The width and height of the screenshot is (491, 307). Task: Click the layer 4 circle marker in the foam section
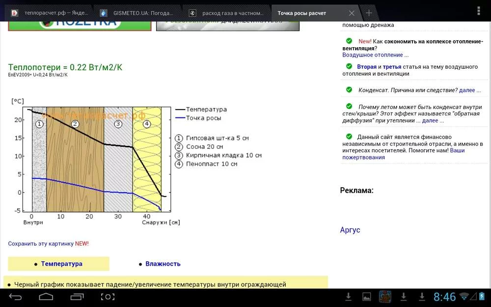click(x=147, y=124)
